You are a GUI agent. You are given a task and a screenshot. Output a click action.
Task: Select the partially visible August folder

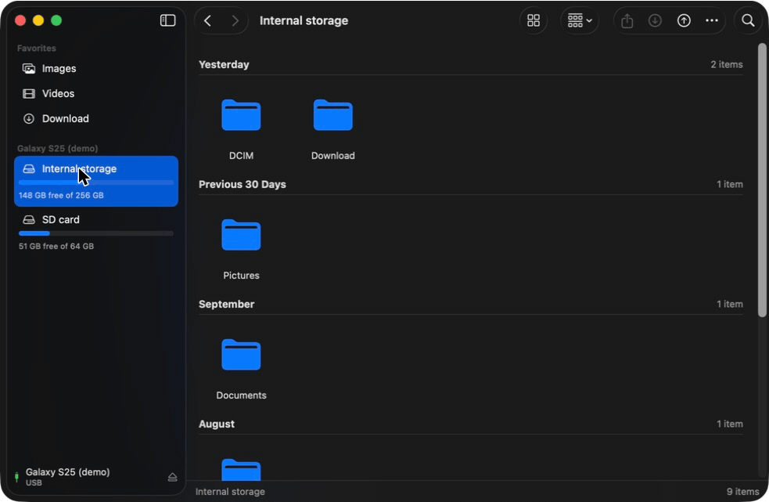(x=241, y=469)
